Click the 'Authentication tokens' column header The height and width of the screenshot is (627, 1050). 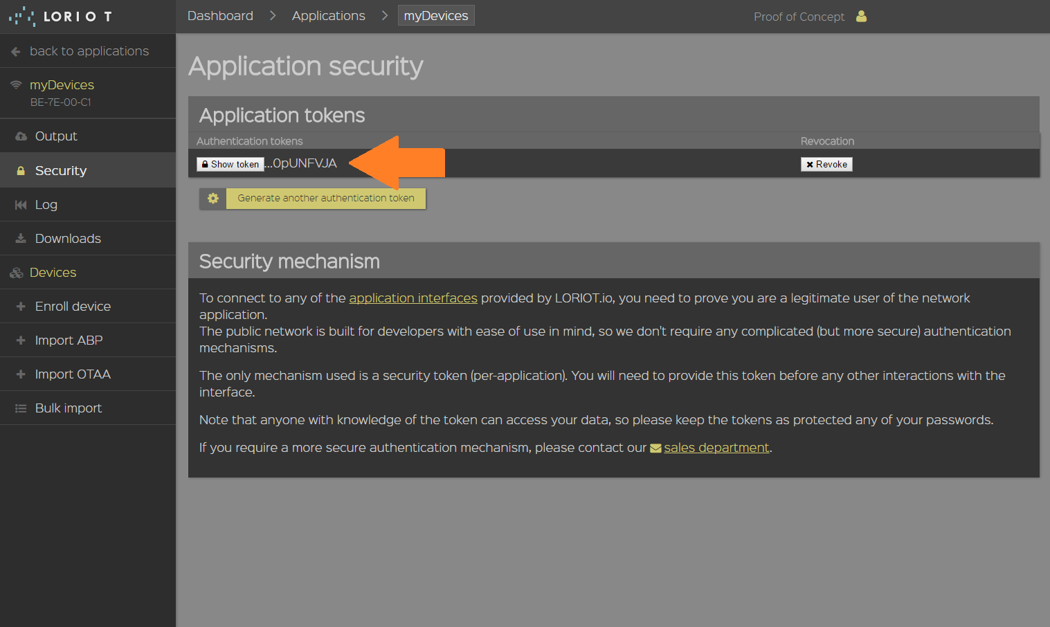click(250, 141)
